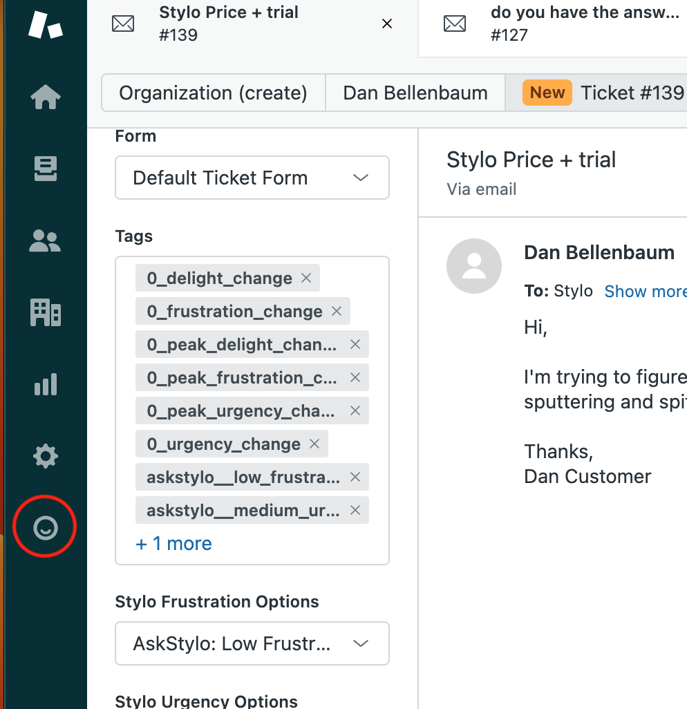This screenshot has height=709, width=687.
Task: Click the Zendesk logo in sidebar
Action: click(45, 24)
